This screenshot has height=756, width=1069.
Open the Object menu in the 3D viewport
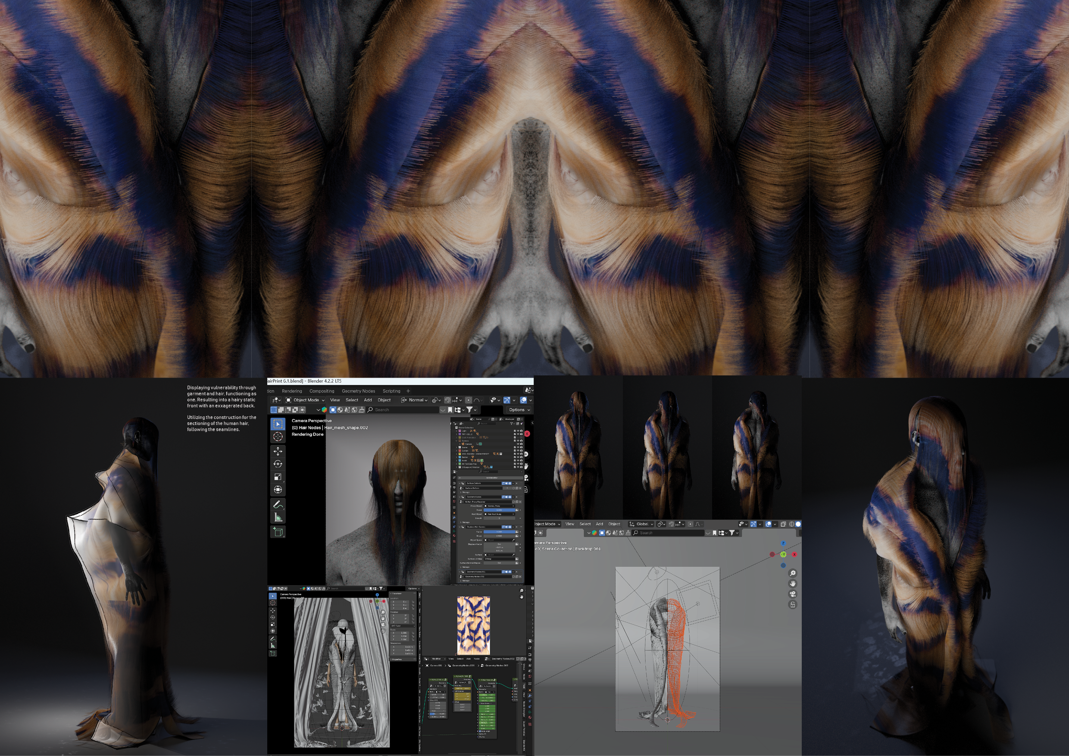[384, 400]
